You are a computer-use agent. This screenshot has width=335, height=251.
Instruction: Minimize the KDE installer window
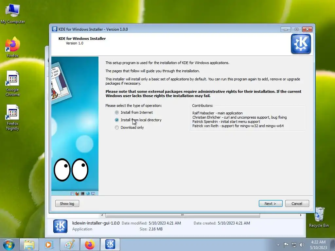(x=286, y=29)
